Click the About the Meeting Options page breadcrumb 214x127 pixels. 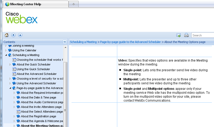pos(185,42)
